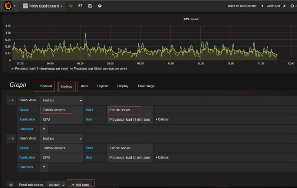Switch to the Legend tab
The width and height of the screenshot is (297, 188).
click(x=102, y=86)
